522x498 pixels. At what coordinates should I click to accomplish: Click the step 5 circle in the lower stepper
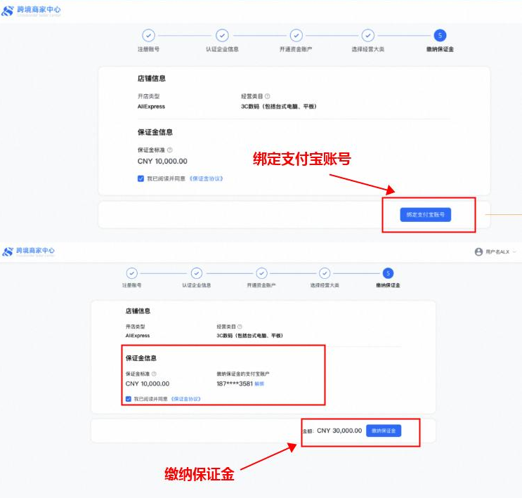tap(388, 273)
